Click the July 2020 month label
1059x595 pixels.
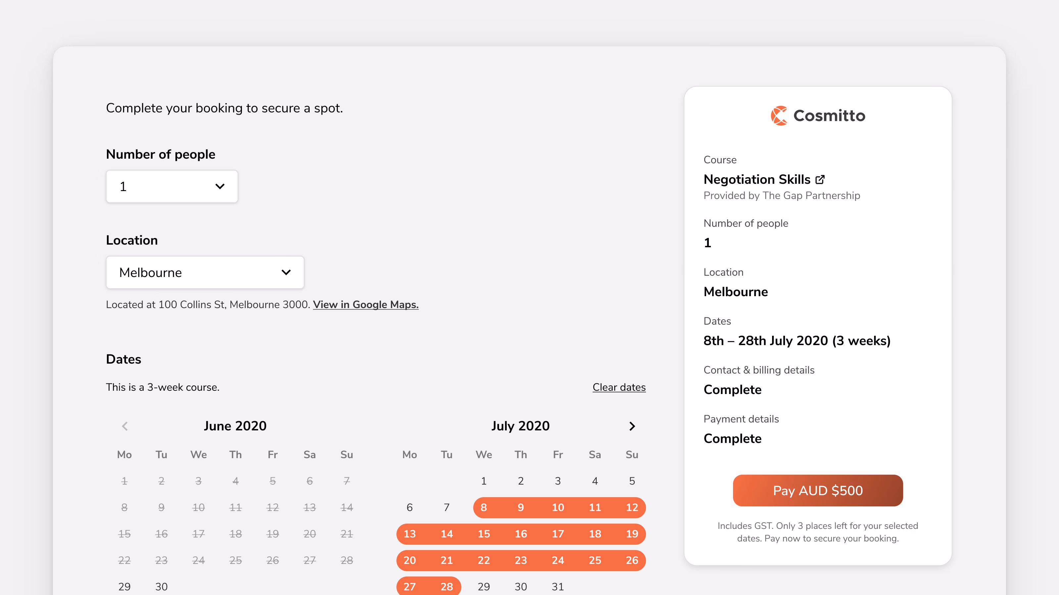click(x=521, y=426)
